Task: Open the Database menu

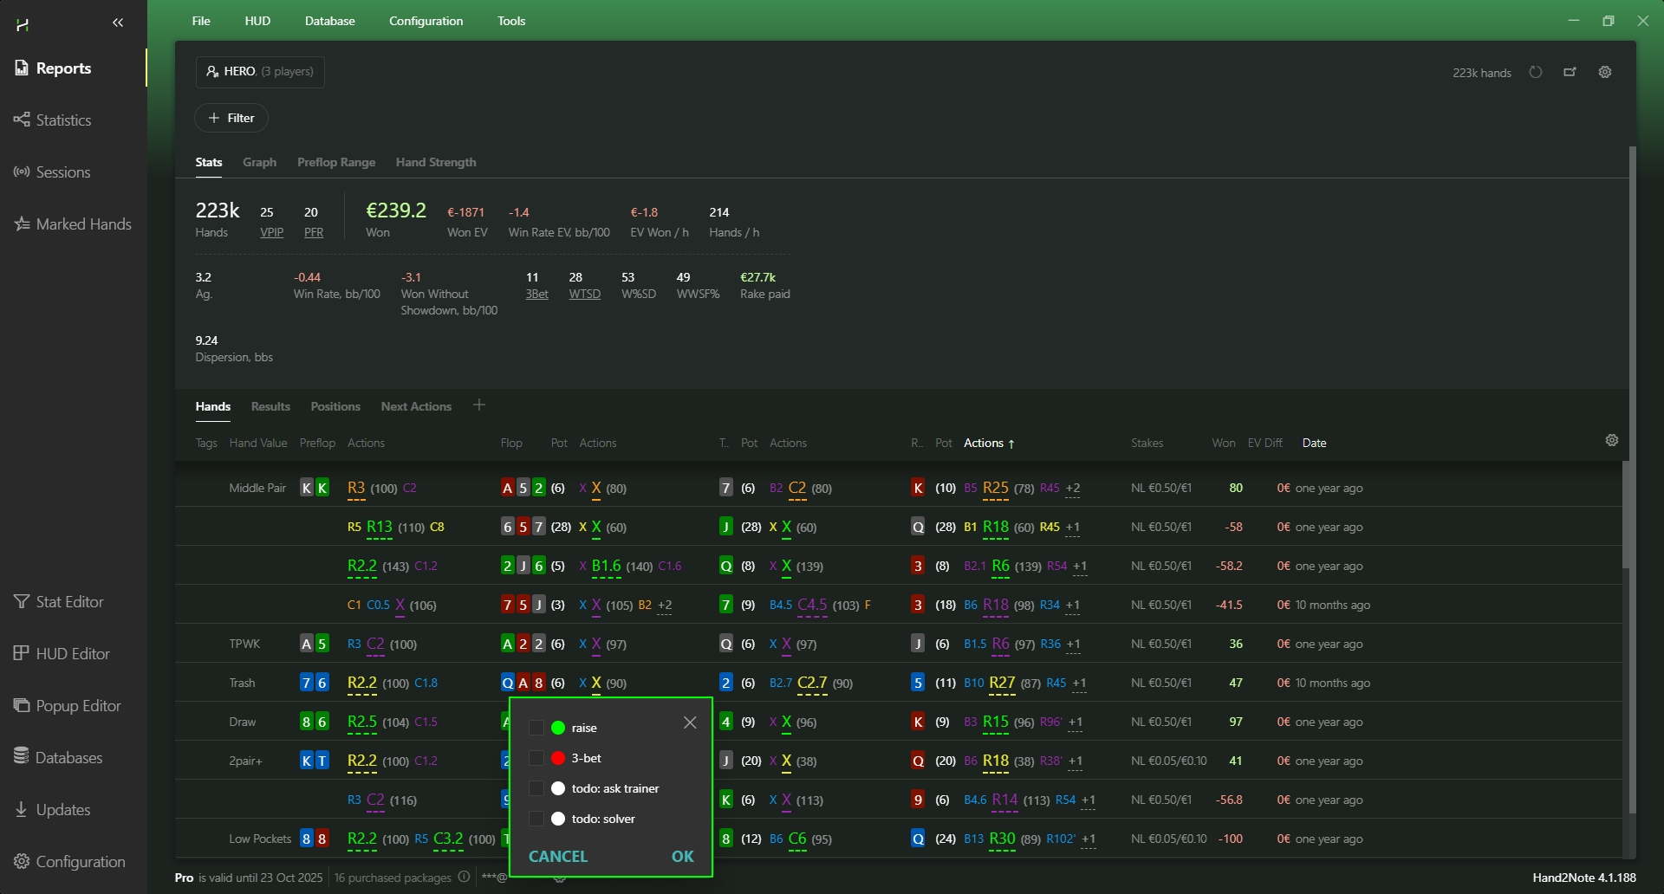Action: coord(329,21)
